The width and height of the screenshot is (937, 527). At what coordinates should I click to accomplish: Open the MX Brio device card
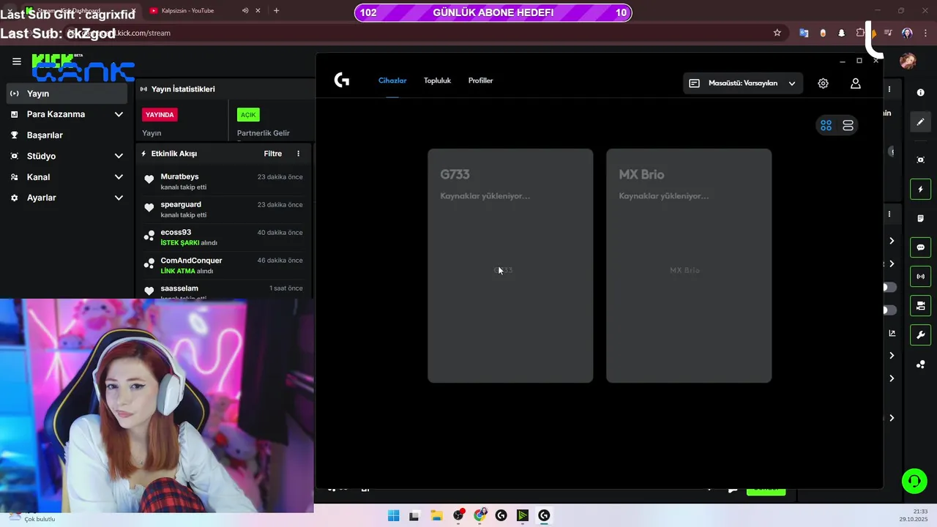689,266
